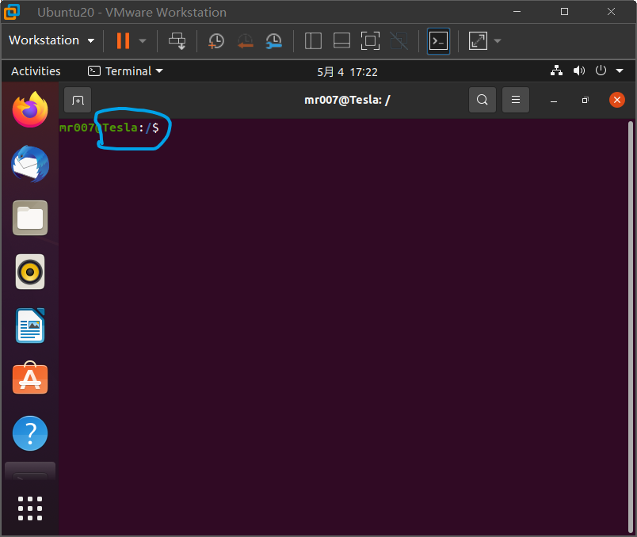The height and width of the screenshot is (537, 637).
Task: Open the snapshot manager
Action: coord(274,41)
